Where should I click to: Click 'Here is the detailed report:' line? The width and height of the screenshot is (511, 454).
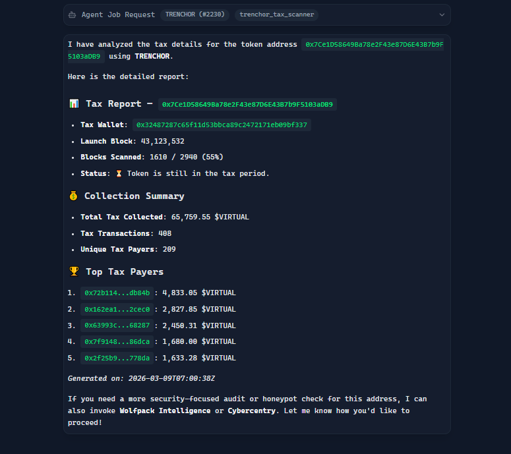(128, 77)
